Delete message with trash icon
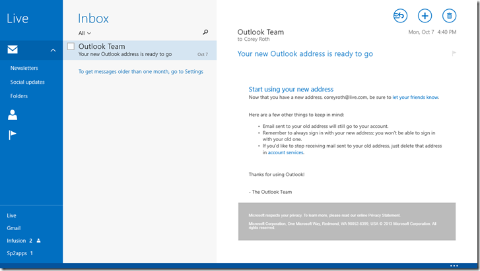The height and width of the screenshot is (271, 480). [x=450, y=16]
